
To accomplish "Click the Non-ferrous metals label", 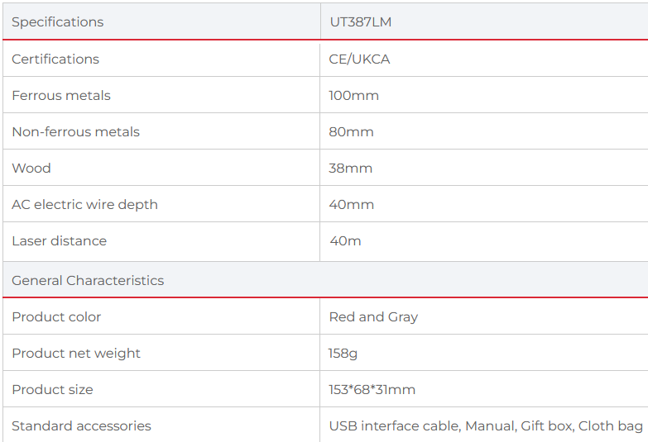I will (75, 131).
